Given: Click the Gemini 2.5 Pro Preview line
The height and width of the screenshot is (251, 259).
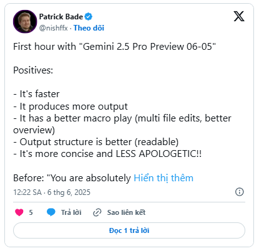Looking at the screenshot, I should click(114, 47).
